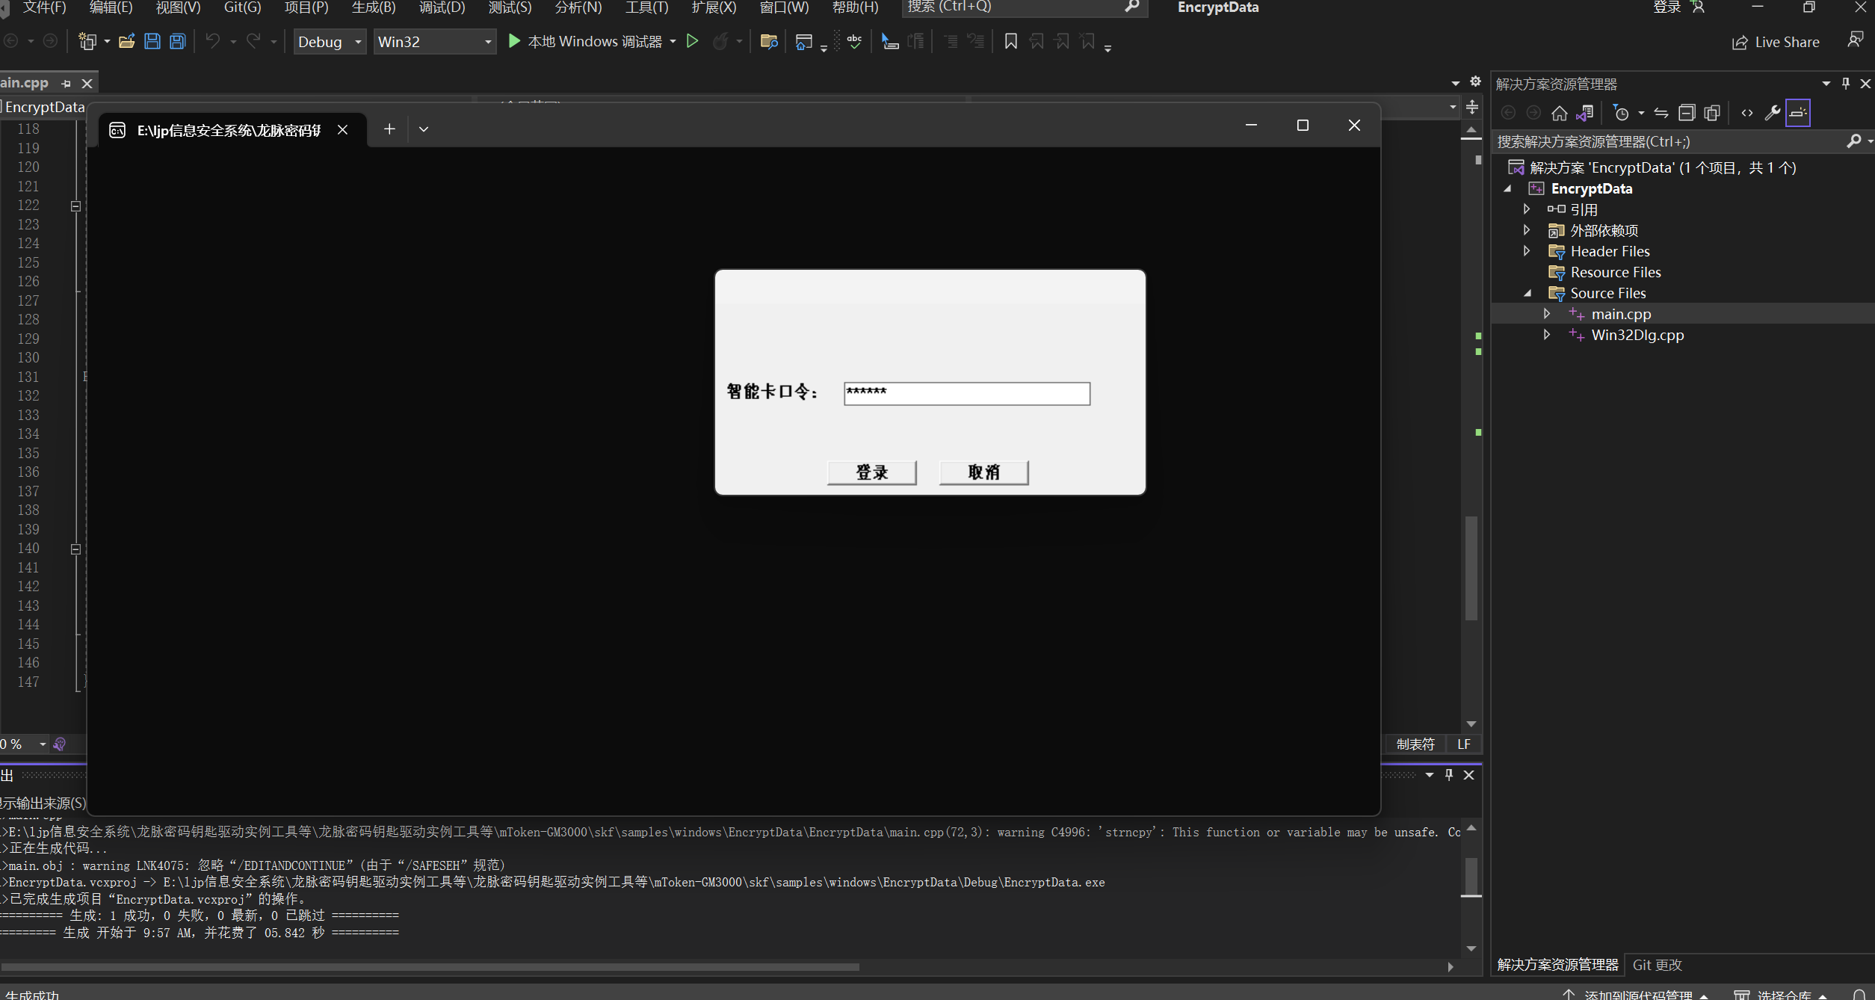The image size is (1875, 1000).
Task: Click the Find in Files folder-search icon
Action: pyautogui.click(x=769, y=42)
